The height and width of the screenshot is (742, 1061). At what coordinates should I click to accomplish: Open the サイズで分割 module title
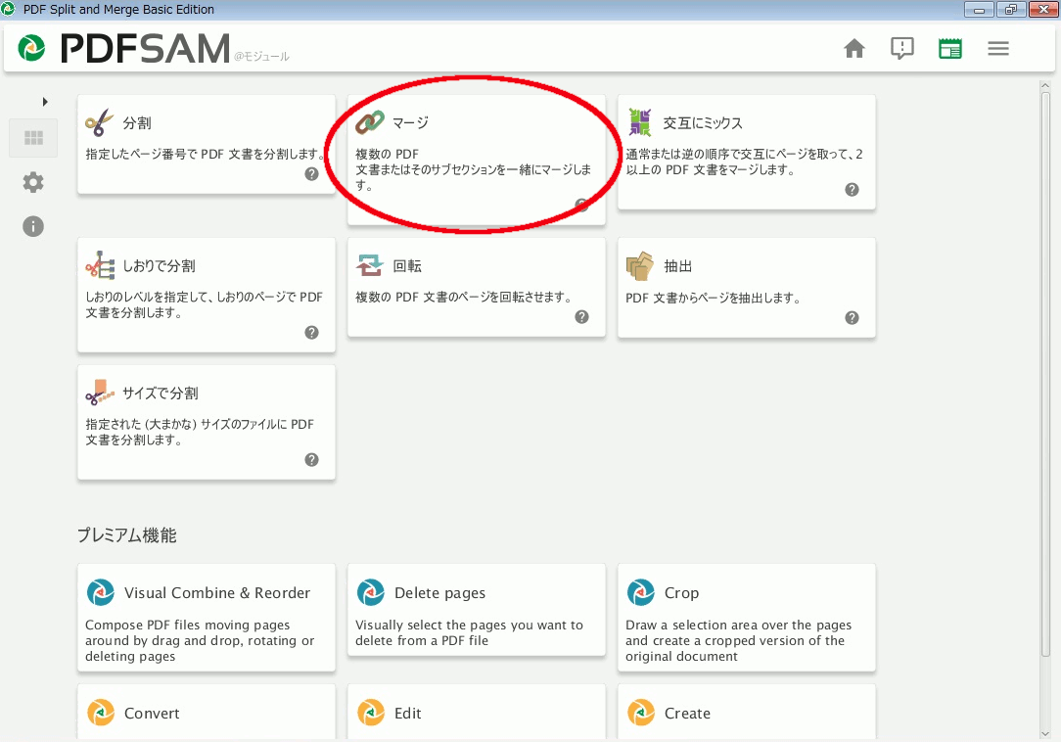pos(161,394)
